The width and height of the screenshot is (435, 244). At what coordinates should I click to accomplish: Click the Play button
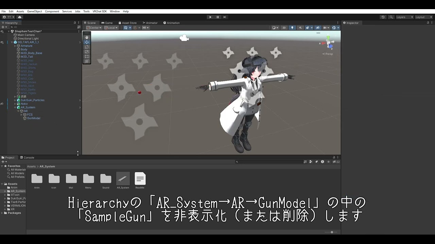point(210,17)
